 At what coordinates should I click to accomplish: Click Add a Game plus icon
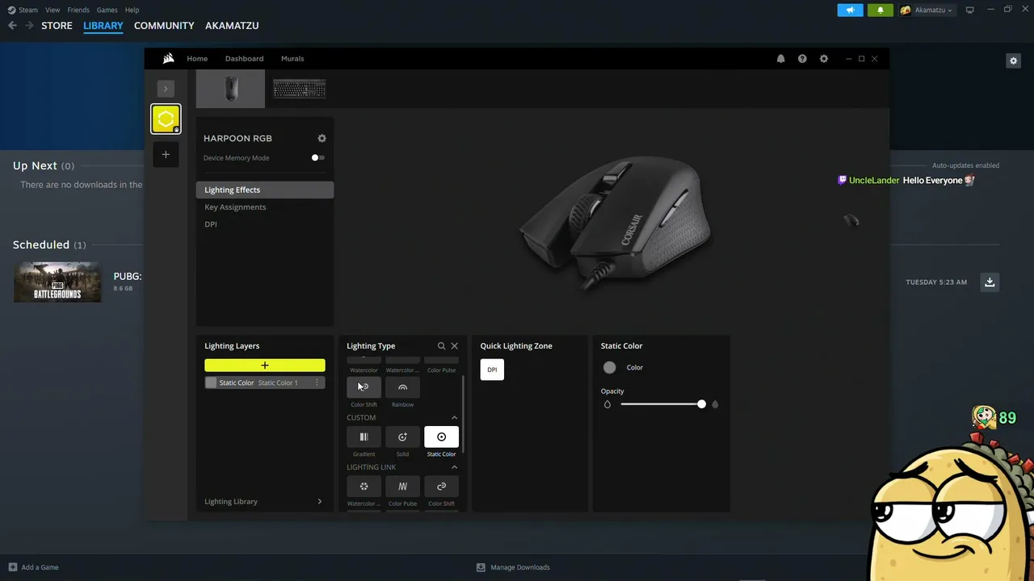(12, 567)
